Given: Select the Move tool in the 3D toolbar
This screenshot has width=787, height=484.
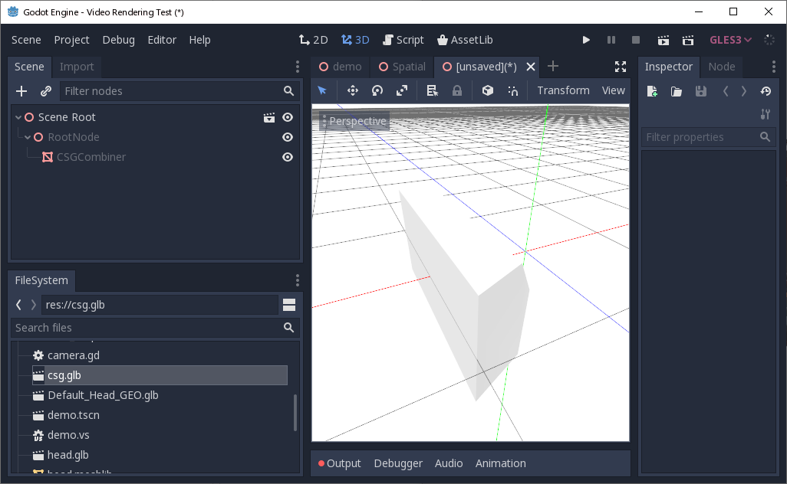Looking at the screenshot, I should (352, 90).
